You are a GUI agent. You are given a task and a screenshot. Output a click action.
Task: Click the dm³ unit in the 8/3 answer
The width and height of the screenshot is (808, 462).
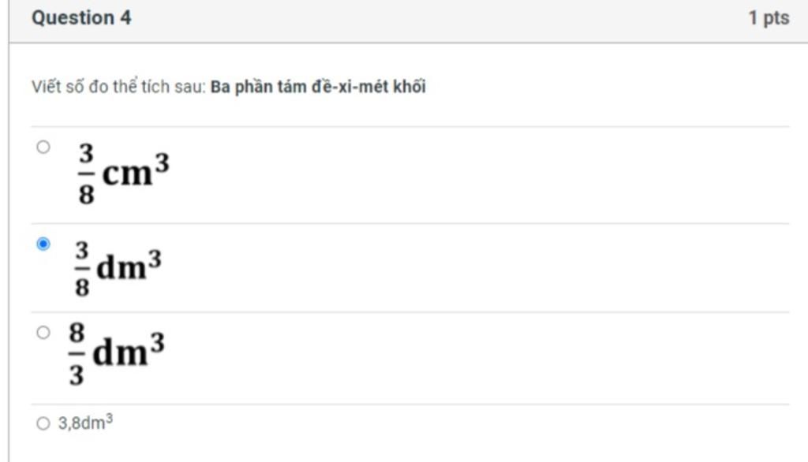pos(129,350)
